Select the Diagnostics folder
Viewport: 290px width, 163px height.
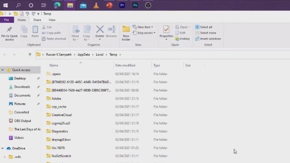(x=59, y=131)
